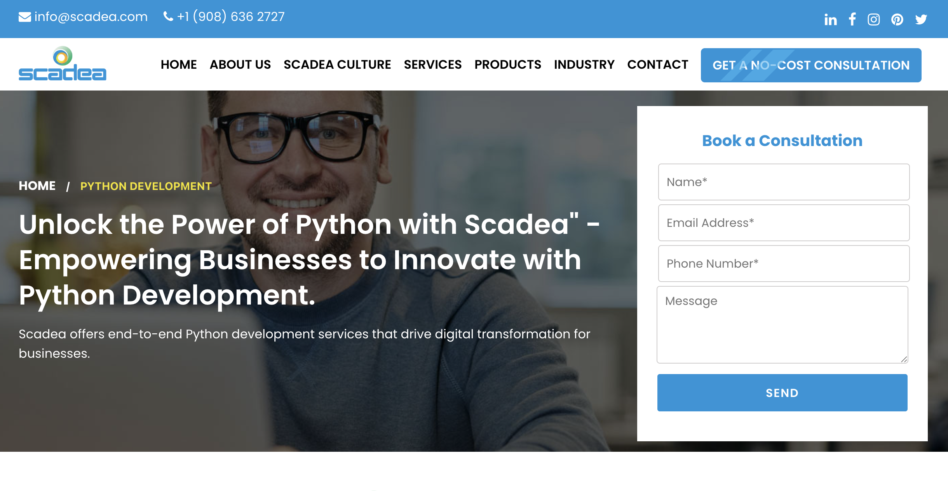This screenshot has width=948, height=491.
Task: Focus the Message text area
Action: [x=782, y=325]
